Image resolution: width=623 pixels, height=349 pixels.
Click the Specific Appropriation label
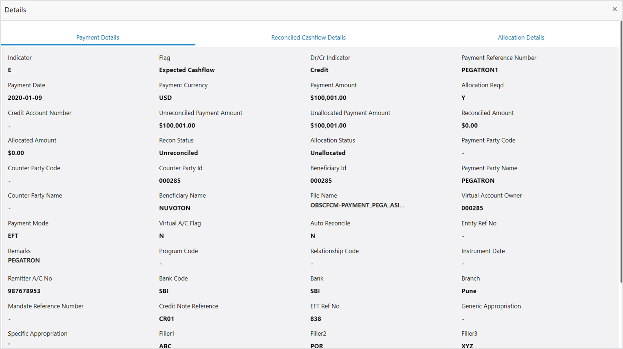coord(37,333)
